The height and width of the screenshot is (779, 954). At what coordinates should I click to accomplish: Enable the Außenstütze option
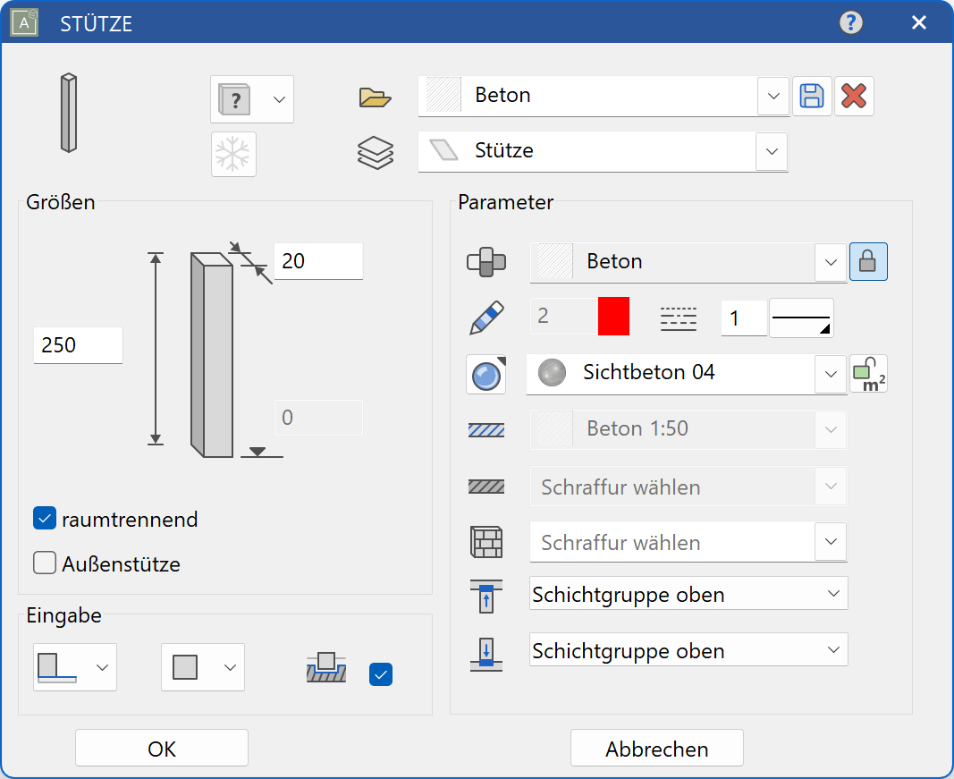44,563
